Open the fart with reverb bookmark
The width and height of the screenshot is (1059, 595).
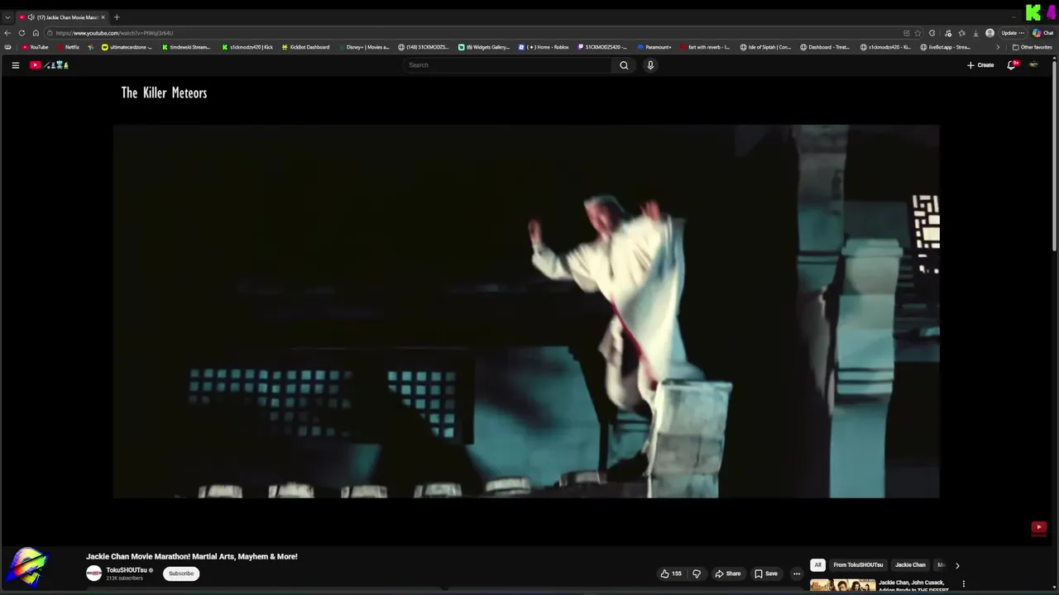pyautogui.click(x=705, y=47)
